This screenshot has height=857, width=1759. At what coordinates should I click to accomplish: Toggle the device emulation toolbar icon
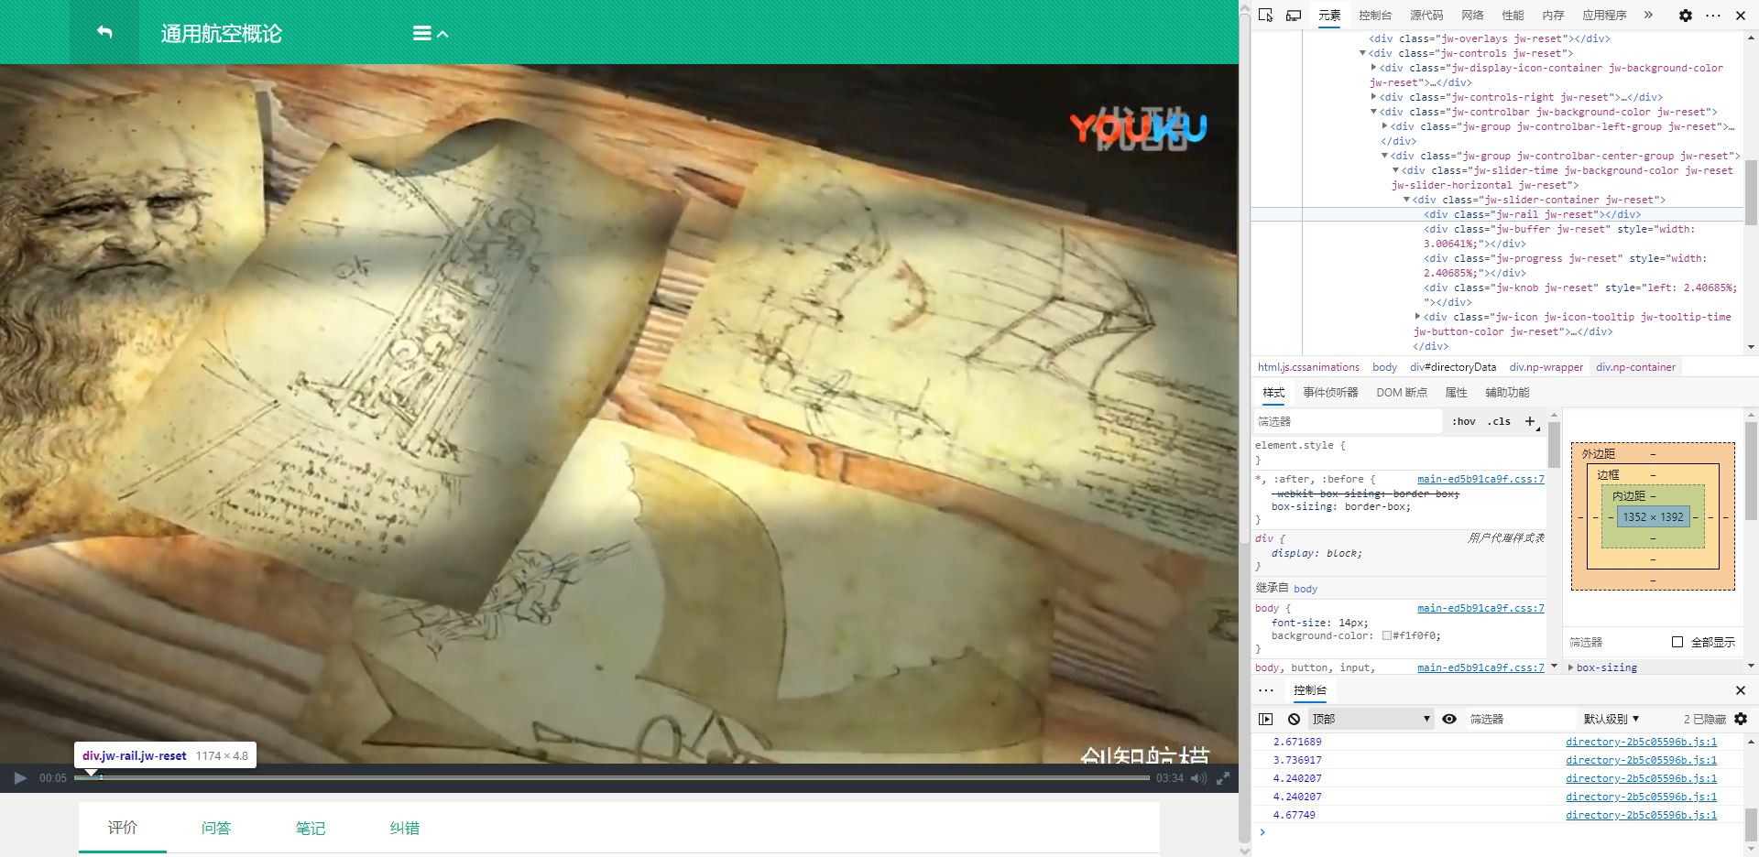click(x=1294, y=15)
